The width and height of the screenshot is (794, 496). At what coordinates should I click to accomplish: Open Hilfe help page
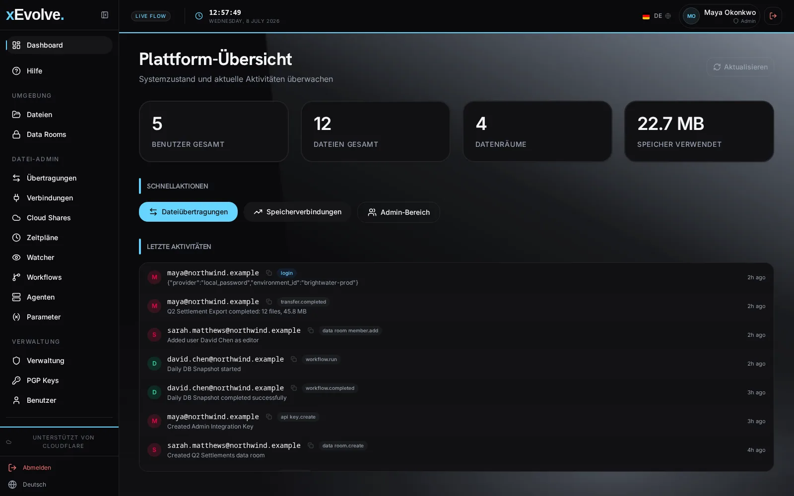(x=59, y=71)
